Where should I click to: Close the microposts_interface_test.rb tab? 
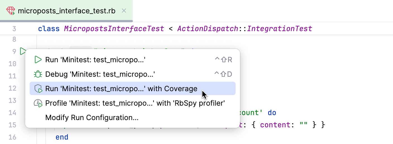[124, 11]
